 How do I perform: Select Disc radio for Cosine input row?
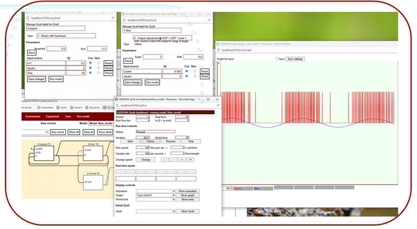coord(195,71)
